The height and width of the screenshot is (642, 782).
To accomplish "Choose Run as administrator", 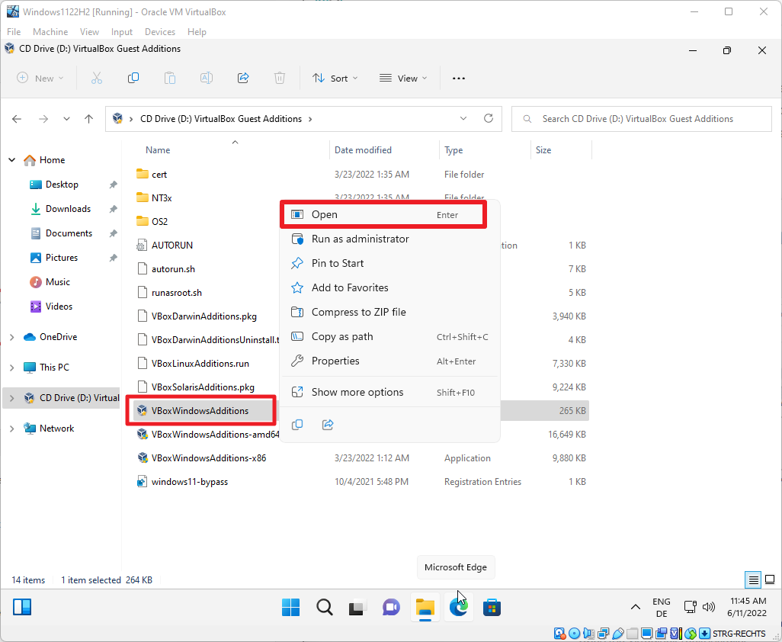I will tap(390, 239).
